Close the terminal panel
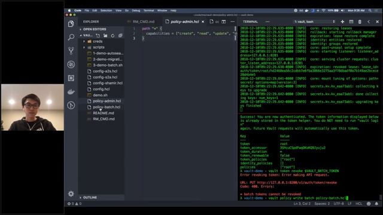This screenshot has width=383, height=215. click(x=378, y=21)
